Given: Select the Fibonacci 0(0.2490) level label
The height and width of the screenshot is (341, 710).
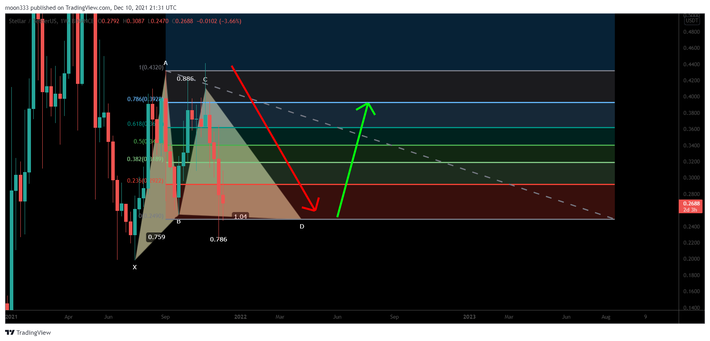Looking at the screenshot, I should point(151,216).
